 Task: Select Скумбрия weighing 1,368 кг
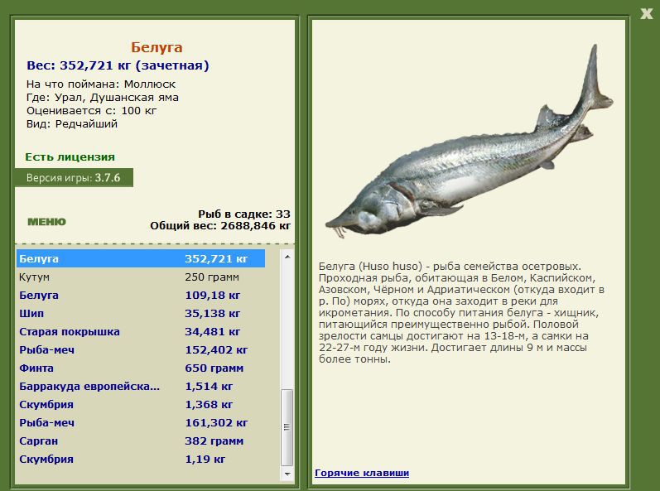point(141,404)
